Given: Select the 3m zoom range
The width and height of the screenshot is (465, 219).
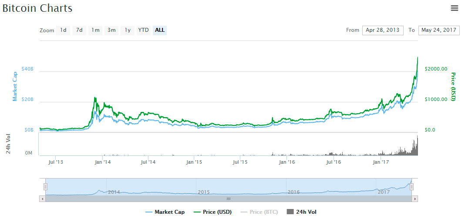Looking at the screenshot, I should click(x=111, y=30).
